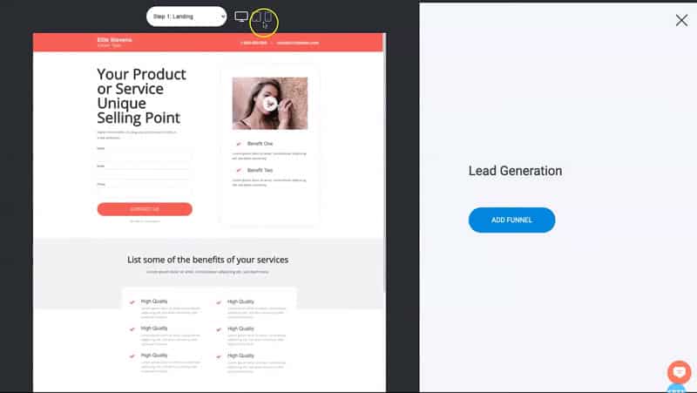Click the ADD FUNNEL button
This screenshot has width=697, height=393.
pyautogui.click(x=511, y=220)
